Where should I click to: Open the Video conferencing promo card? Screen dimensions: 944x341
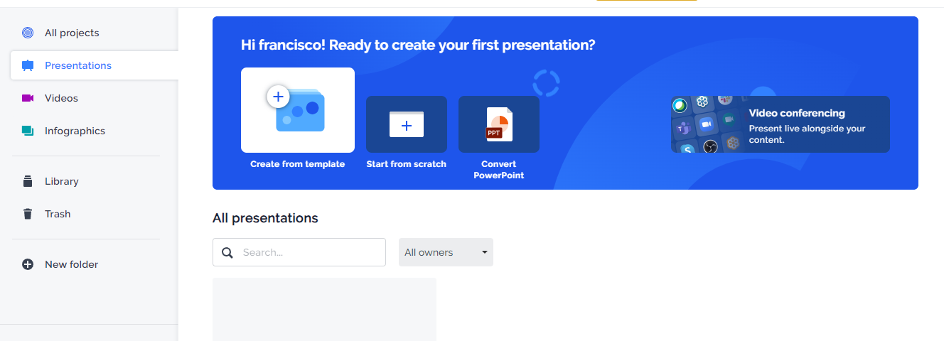click(781, 124)
